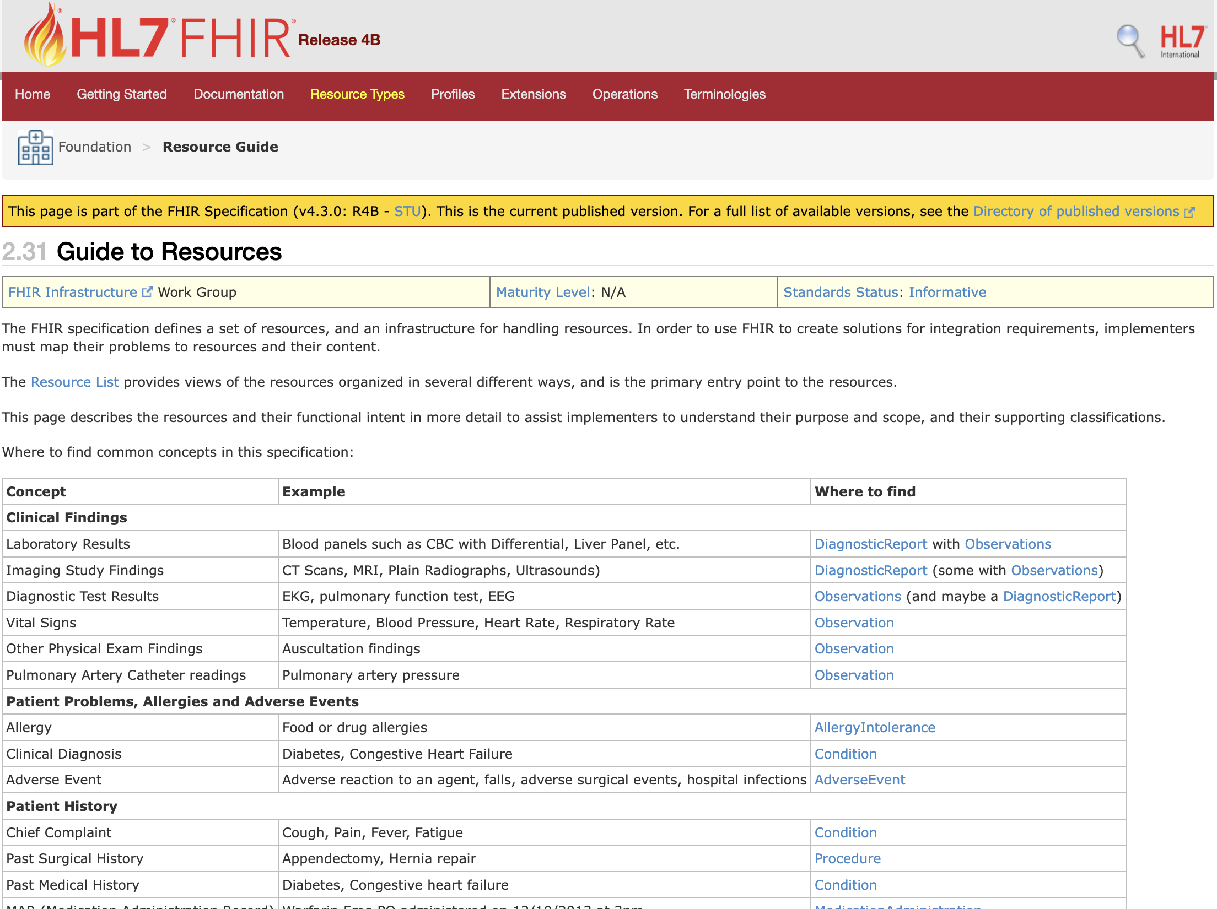Open the AllergyIntolerance resource link
This screenshot has width=1217, height=909.
click(875, 727)
